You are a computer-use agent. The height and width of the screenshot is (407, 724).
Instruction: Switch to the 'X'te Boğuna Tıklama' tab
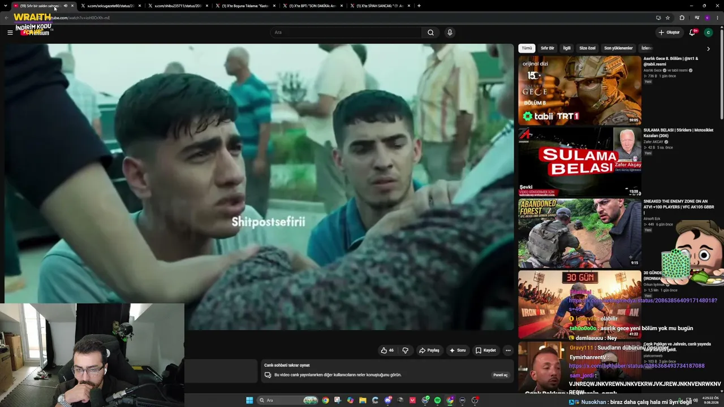245,6
